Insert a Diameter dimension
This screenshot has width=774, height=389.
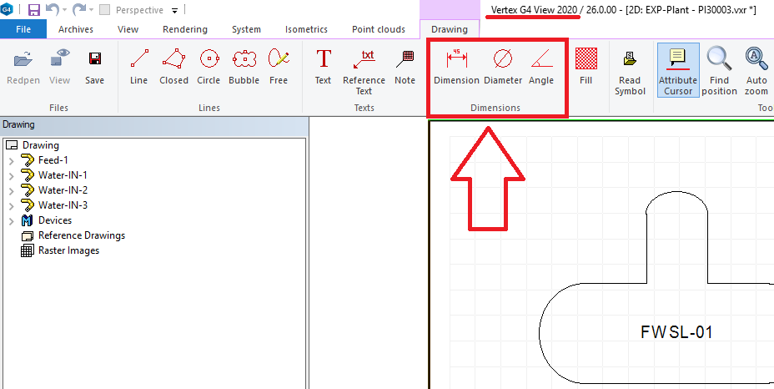[503, 67]
